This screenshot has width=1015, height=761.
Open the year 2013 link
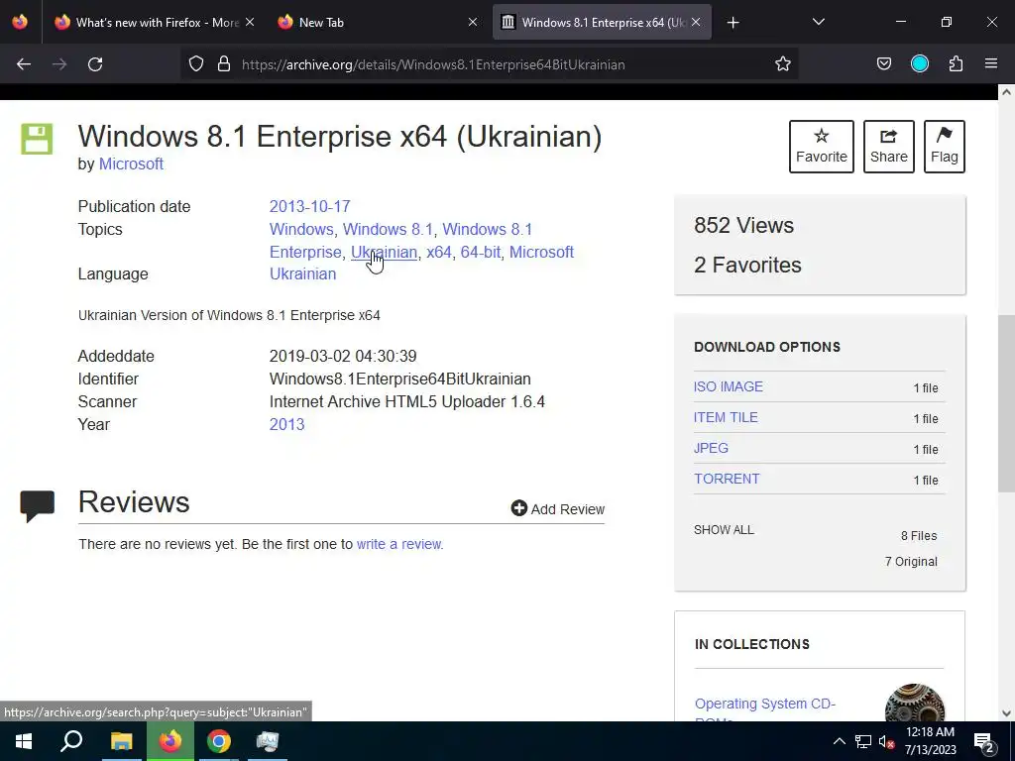coord(286,424)
